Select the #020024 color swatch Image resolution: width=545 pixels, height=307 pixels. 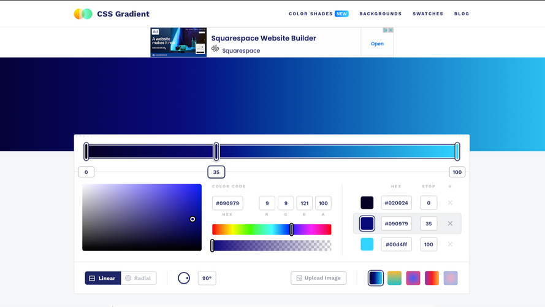tap(367, 203)
